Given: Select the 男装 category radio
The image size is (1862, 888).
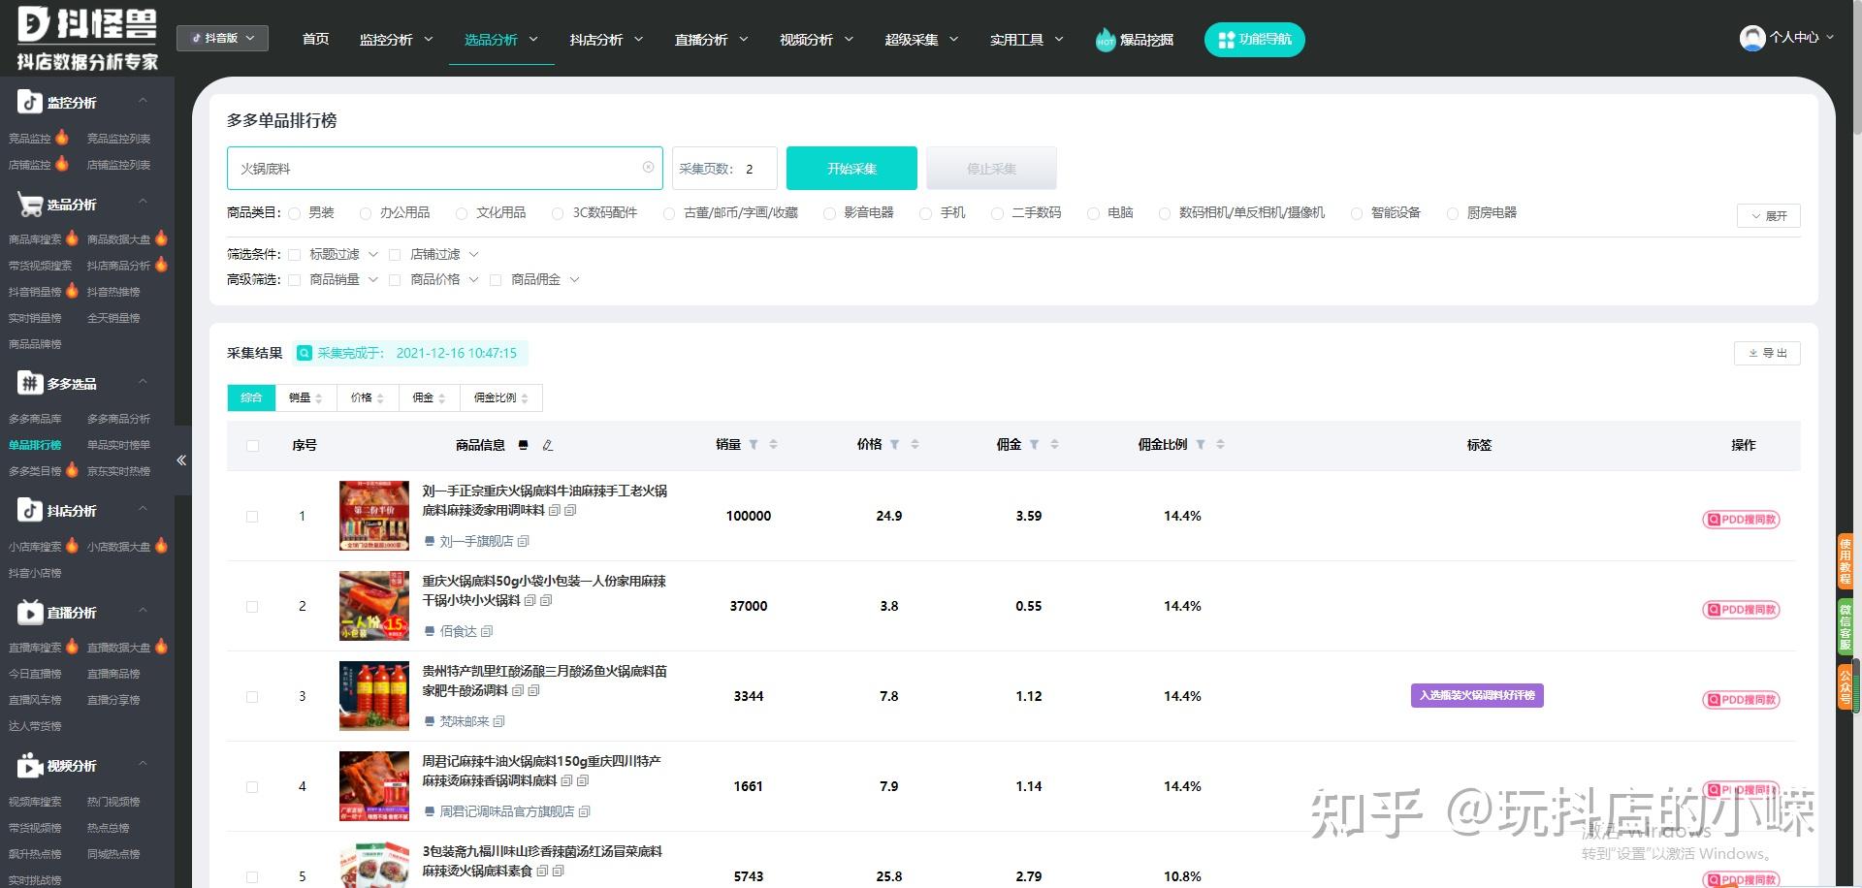Looking at the screenshot, I should (x=294, y=213).
